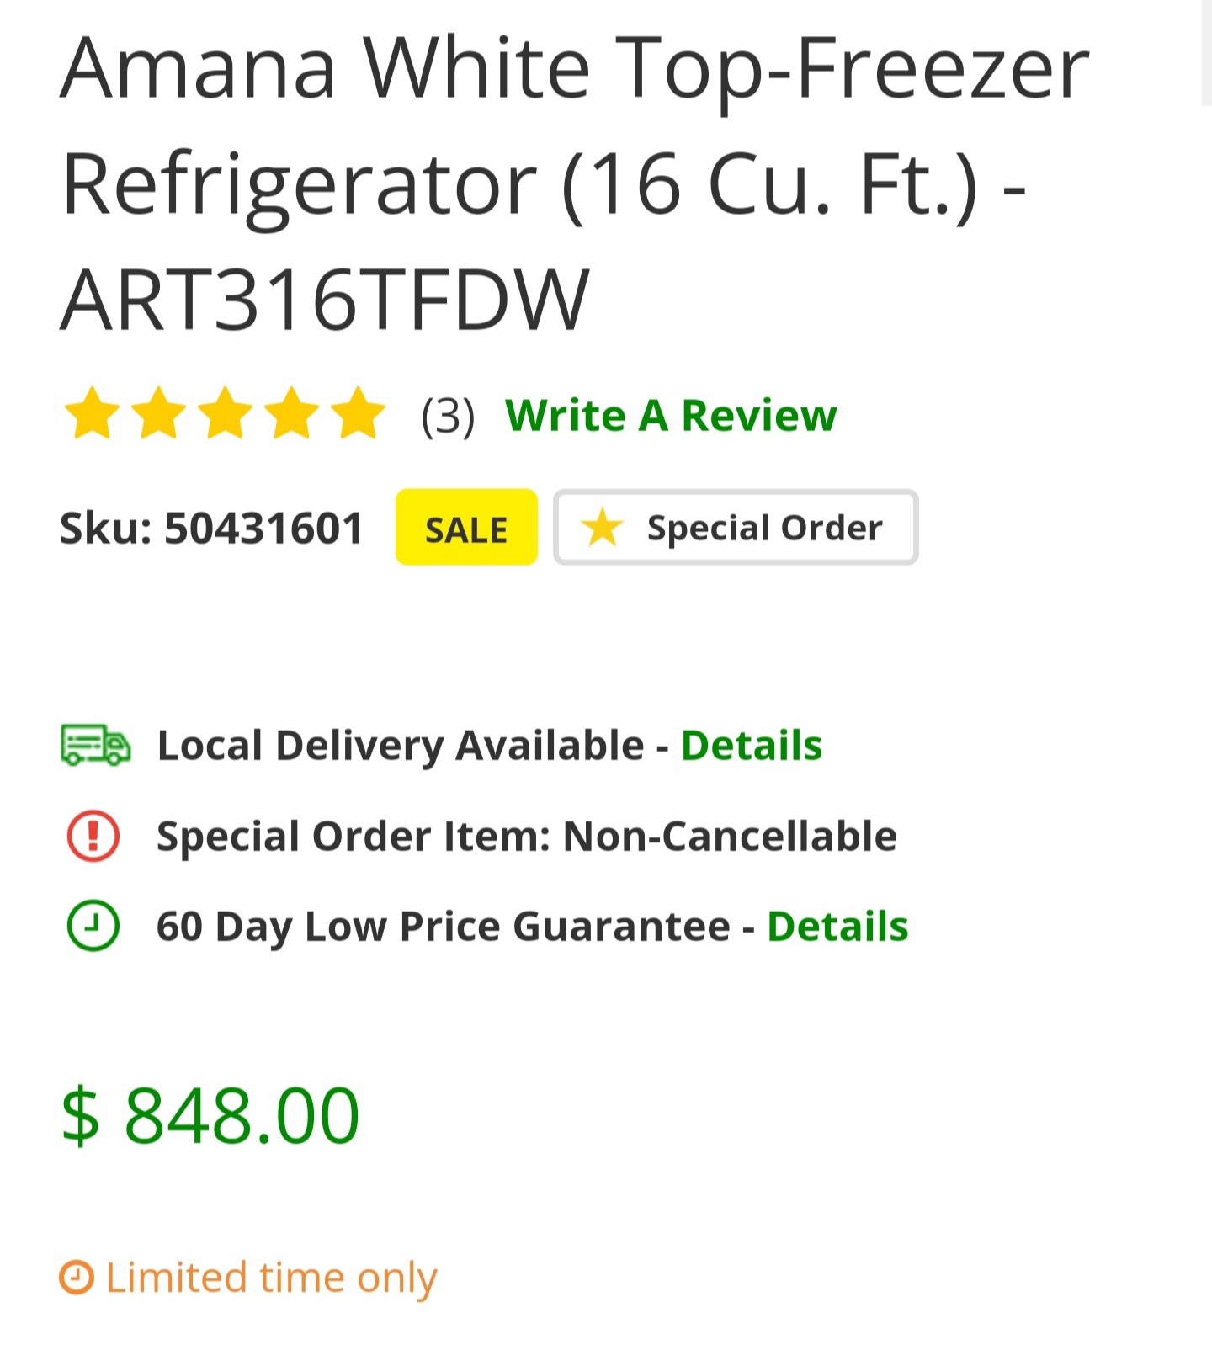Open the Write A Review link
The width and height of the screenshot is (1212, 1350).
coord(671,415)
